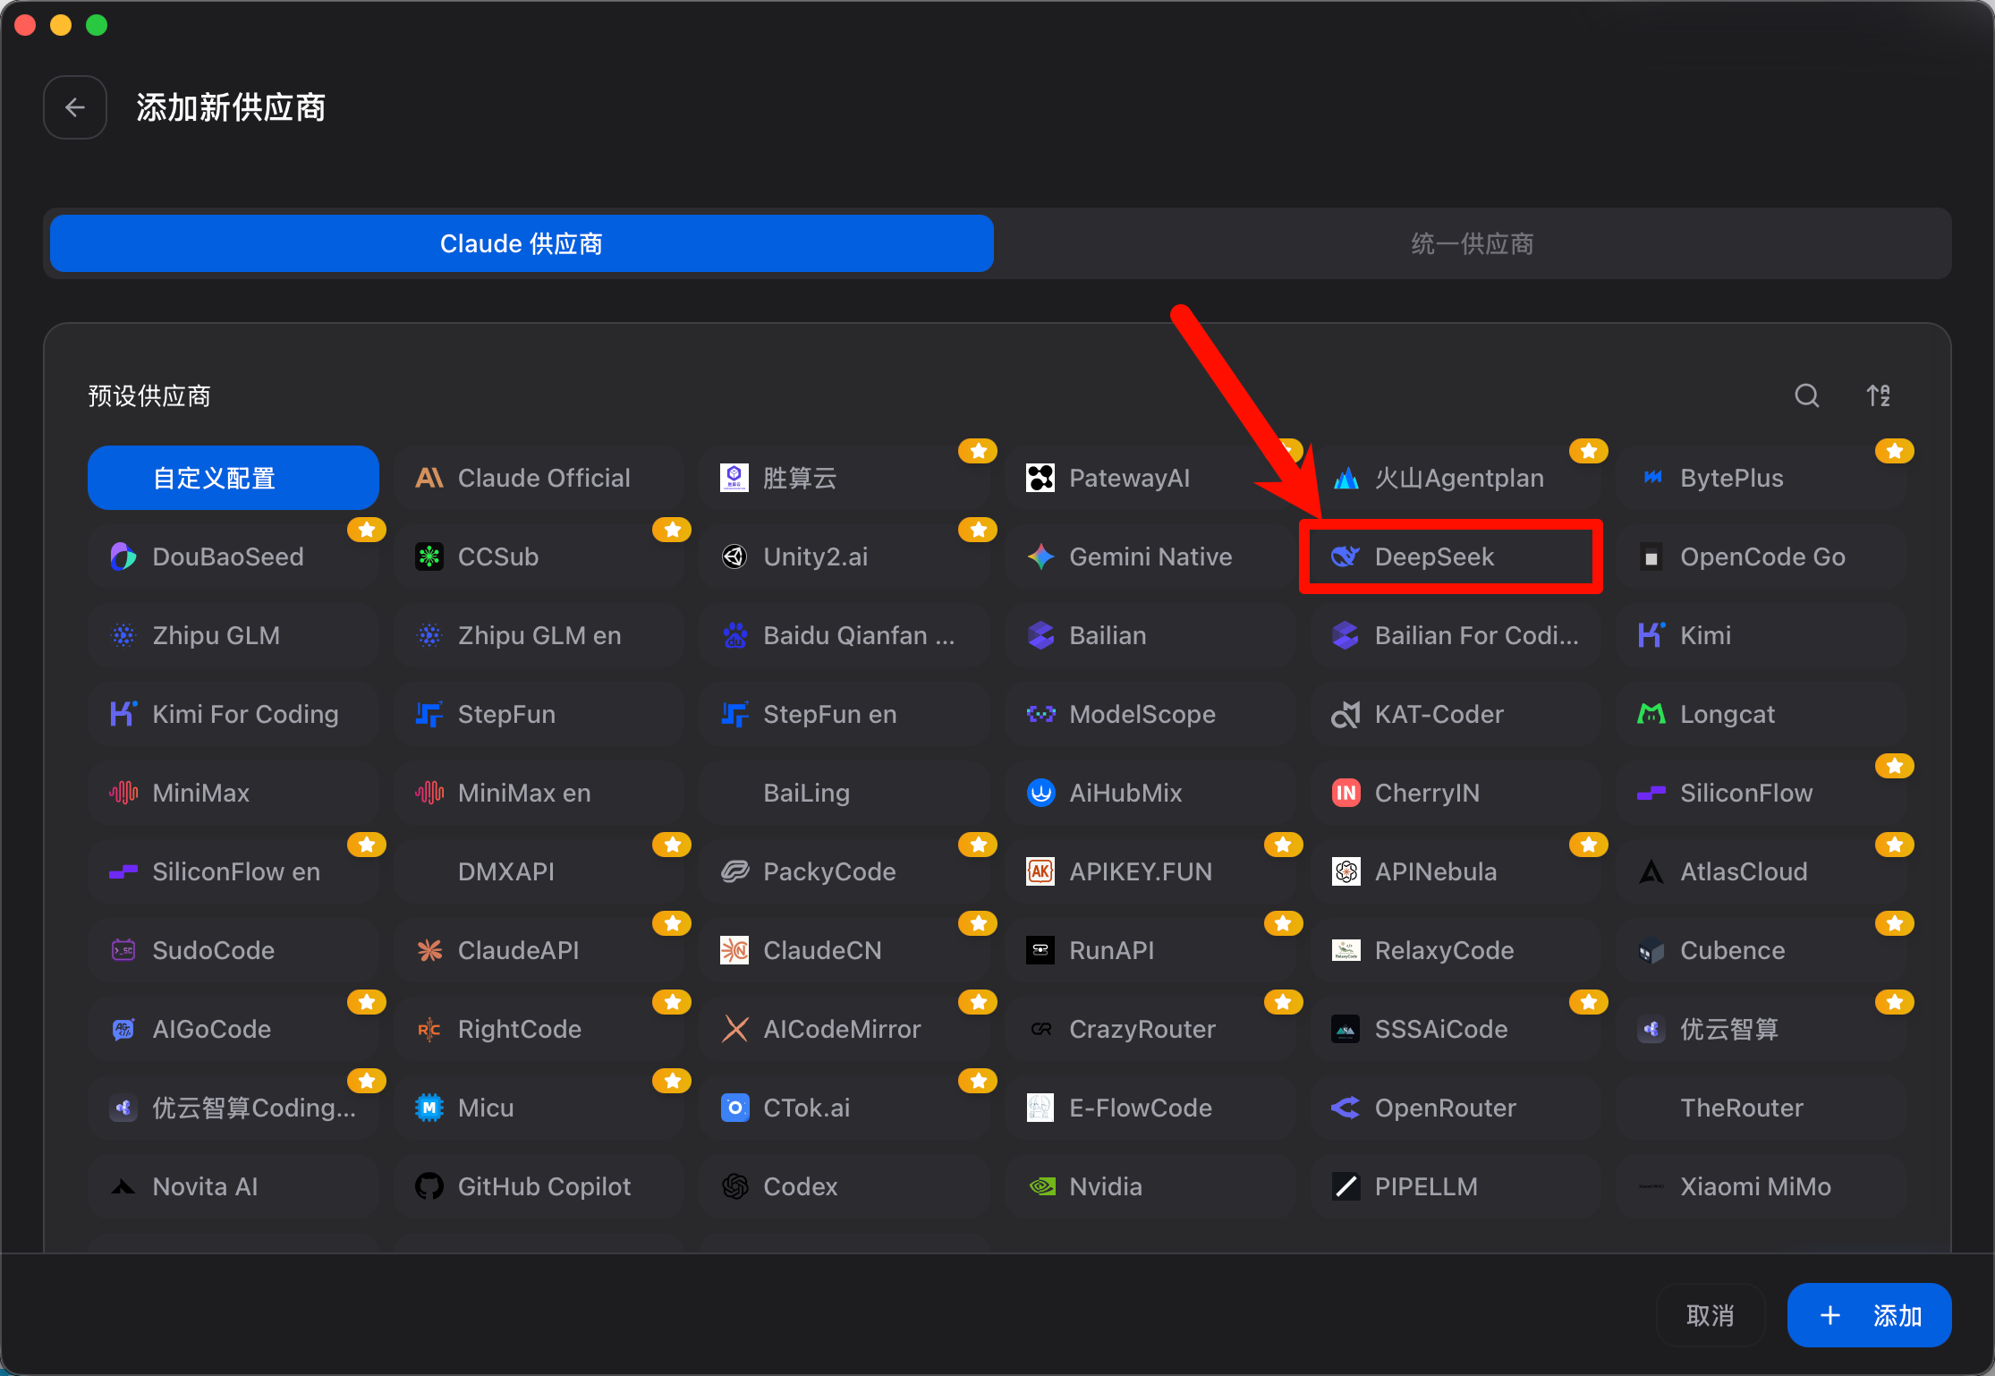The image size is (1995, 1376).
Task: Choose ModelScope provider
Action: (x=1150, y=714)
